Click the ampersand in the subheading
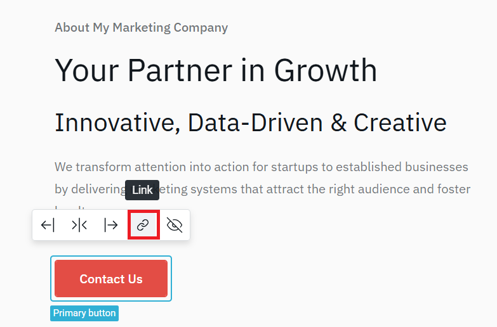 [x=338, y=122]
